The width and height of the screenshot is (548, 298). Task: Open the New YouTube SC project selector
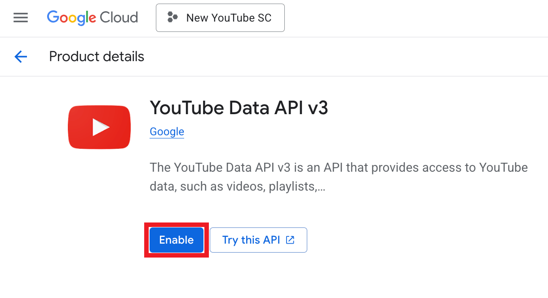pyautogui.click(x=220, y=18)
